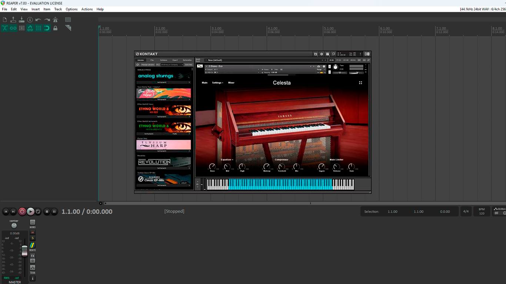Select Kontakt Files tab
Viewport: 506px width, 284px height.
point(152,60)
